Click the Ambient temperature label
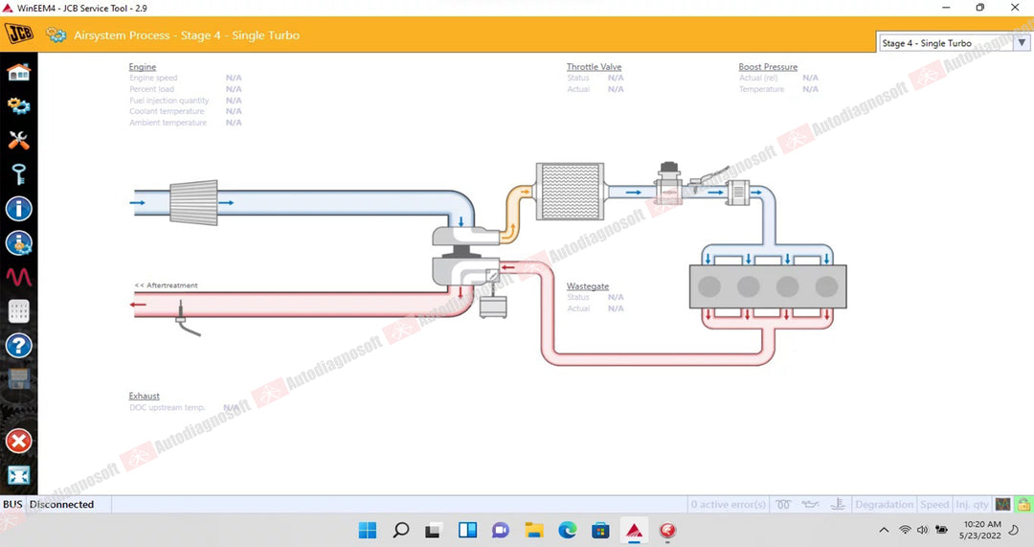1034x547 pixels. 169,123
